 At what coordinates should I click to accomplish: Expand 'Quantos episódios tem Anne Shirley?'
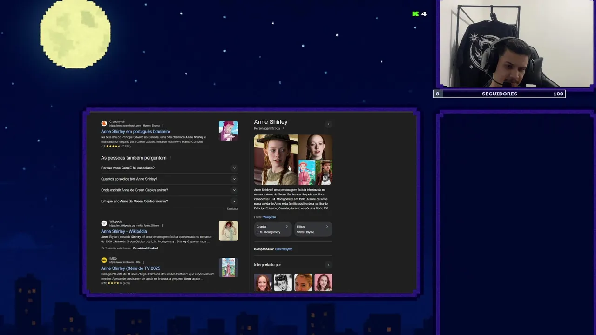[169, 179]
